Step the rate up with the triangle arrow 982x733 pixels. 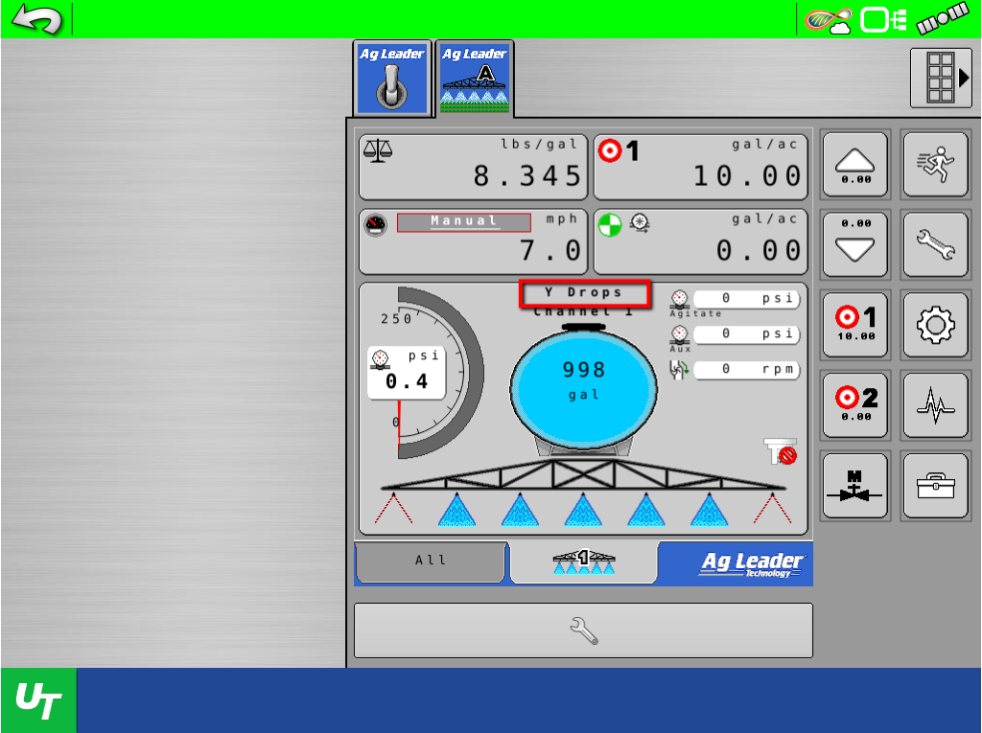(854, 165)
